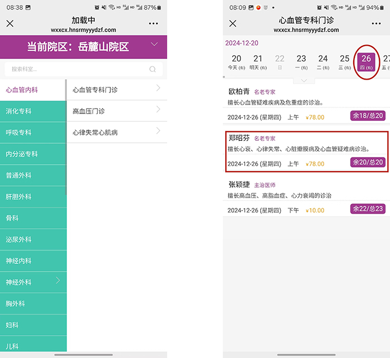Expand the current campus dropdown arrow

pyautogui.click(x=154, y=45)
